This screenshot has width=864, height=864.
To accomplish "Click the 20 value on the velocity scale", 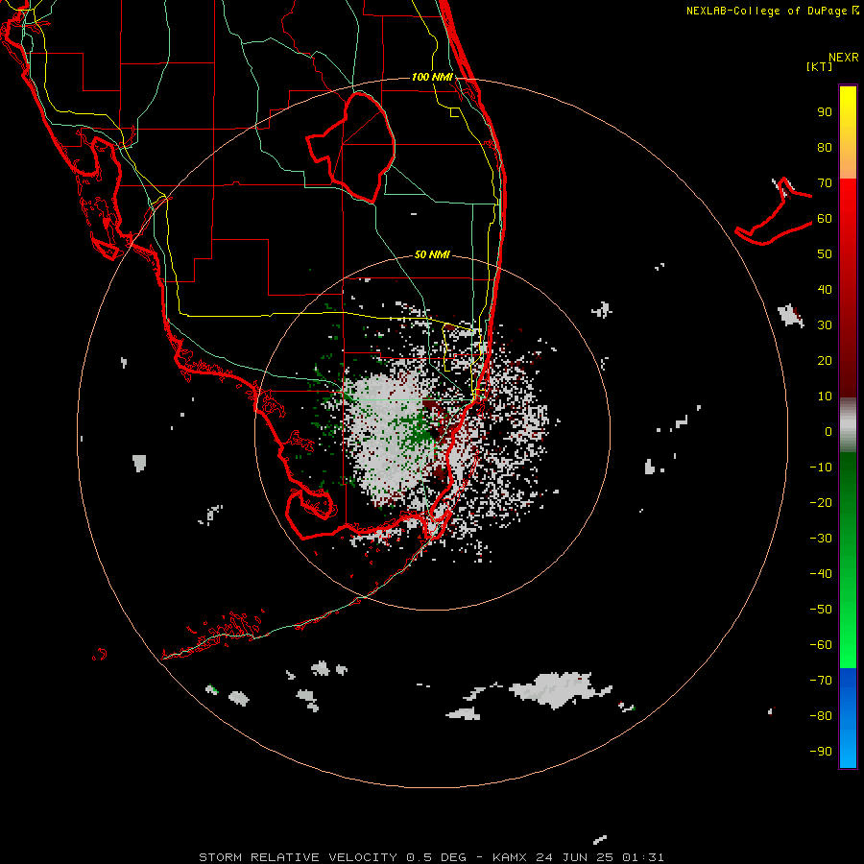I will pos(825,360).
